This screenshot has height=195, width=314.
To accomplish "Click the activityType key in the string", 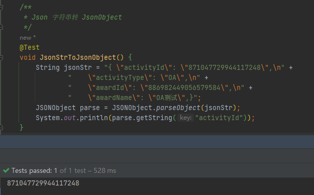I will click(x=120, y=77).
